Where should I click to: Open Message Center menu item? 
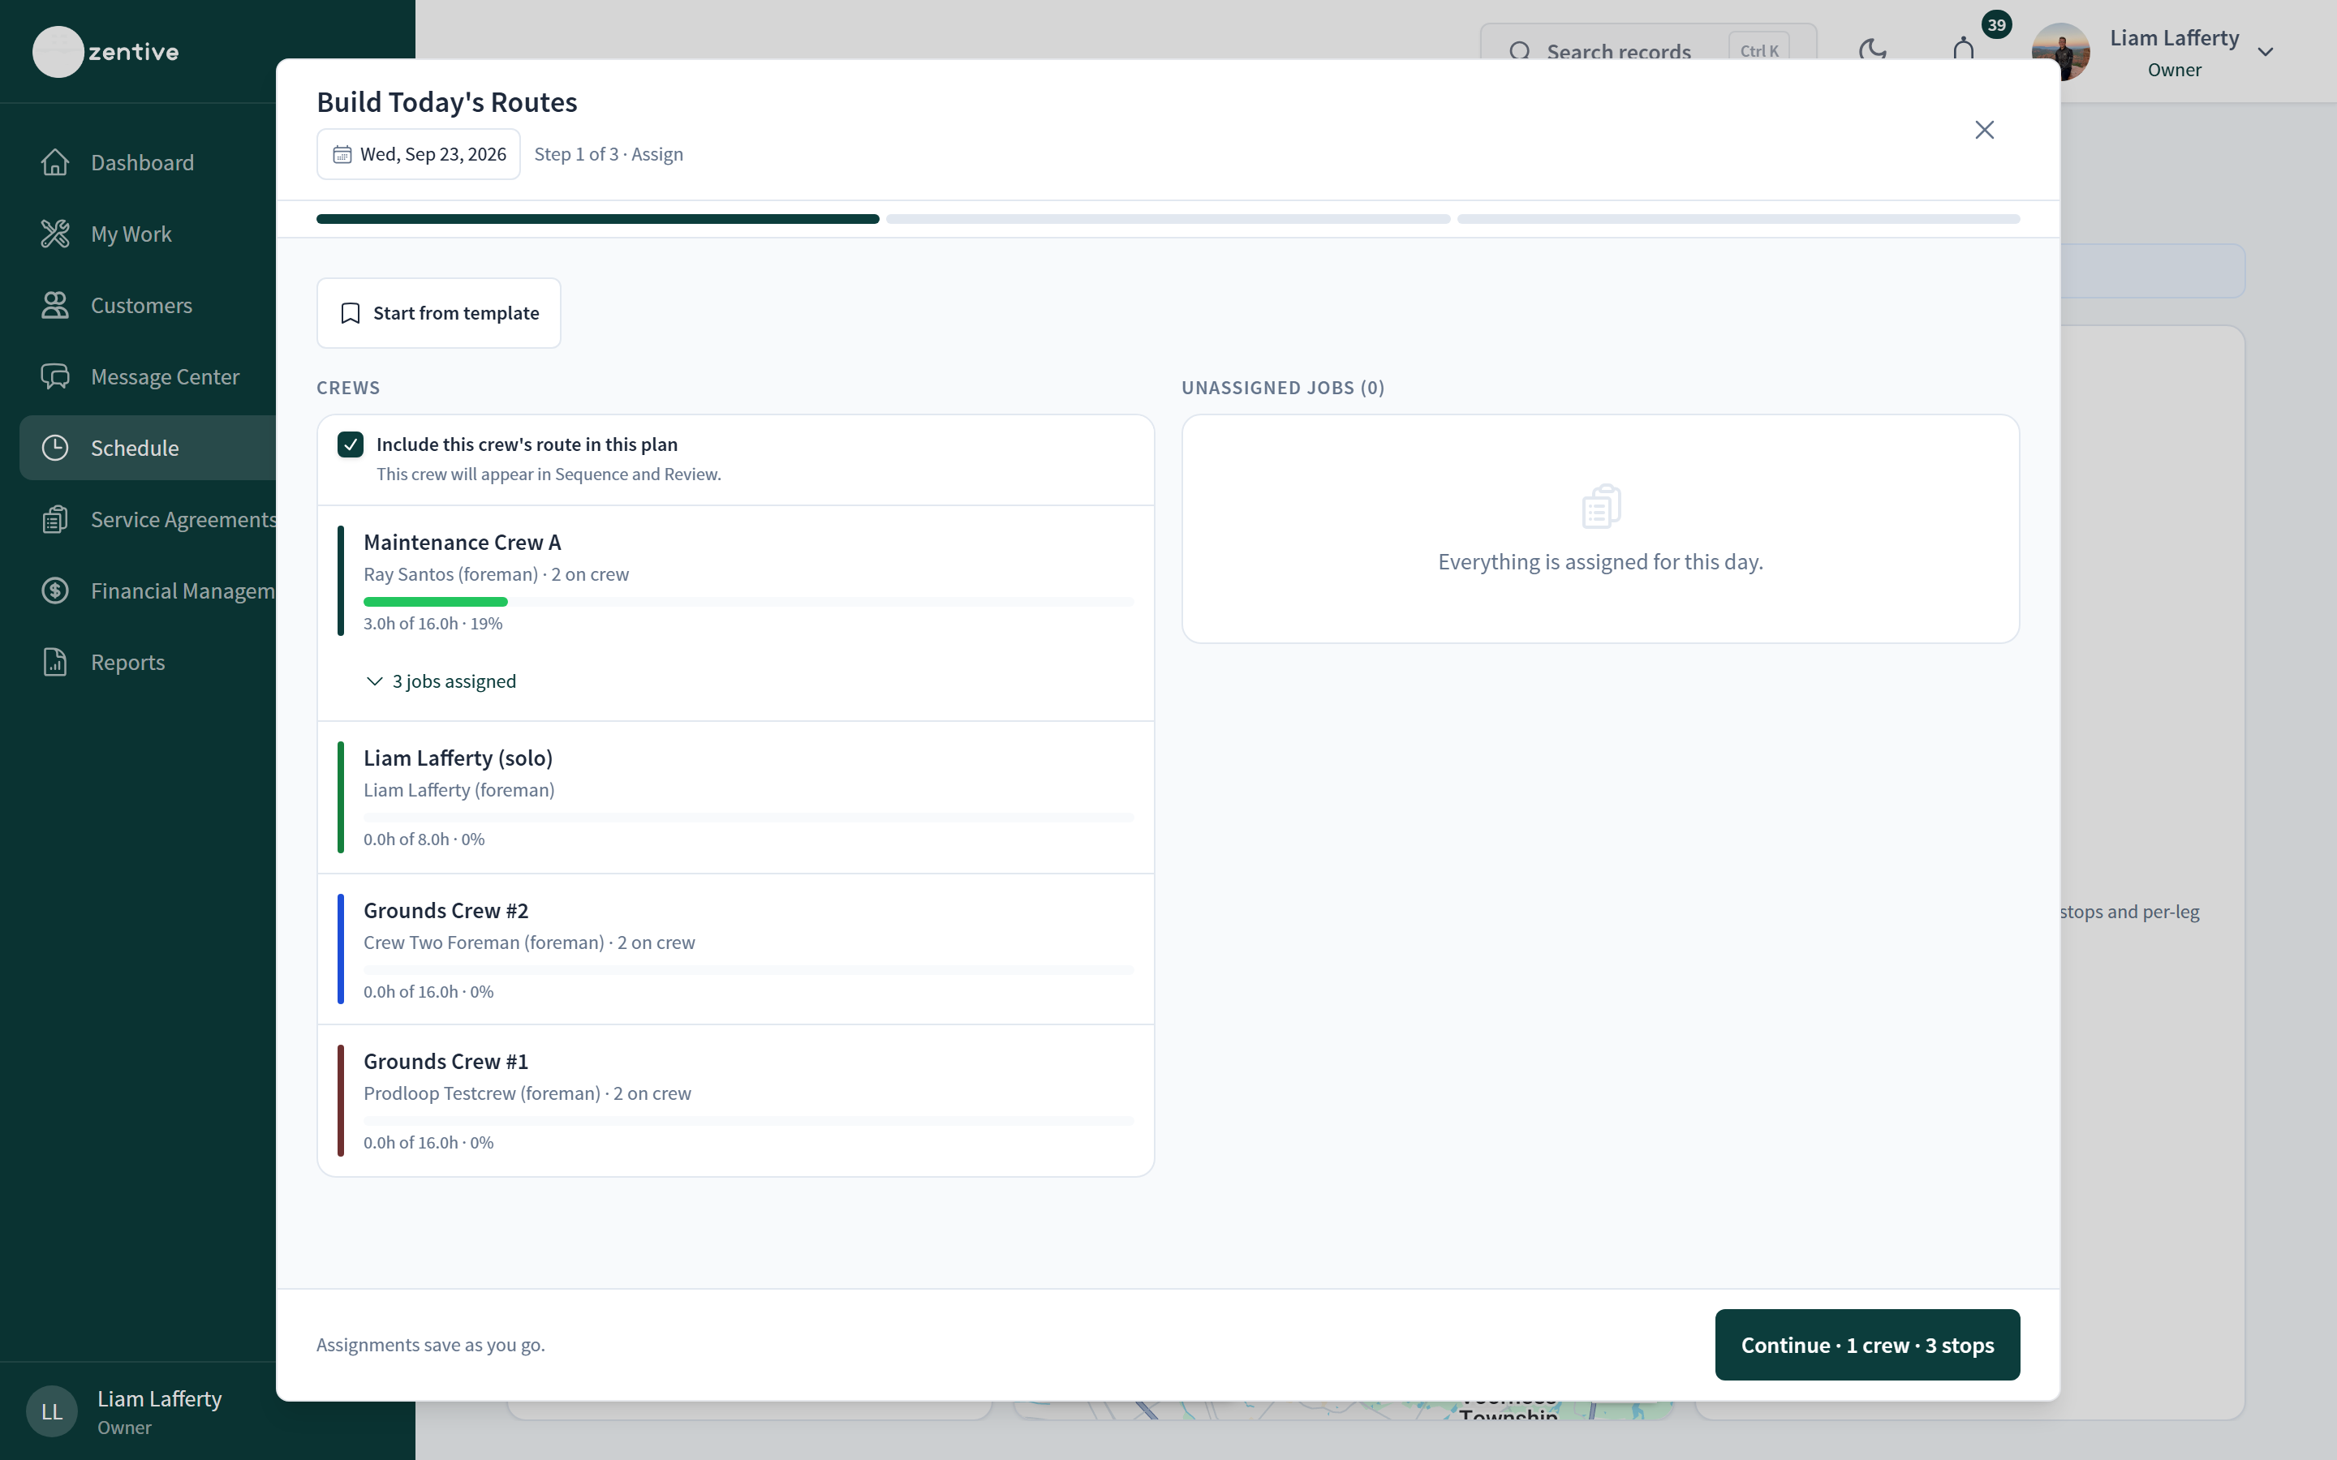(x=148, y=376)
